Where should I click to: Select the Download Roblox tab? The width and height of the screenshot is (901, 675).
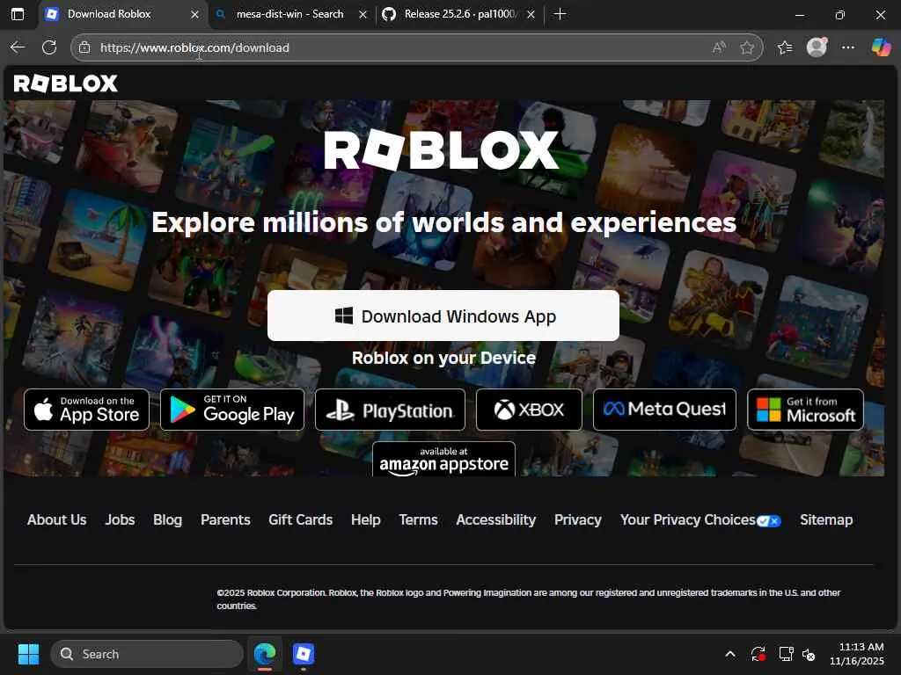coord(122,14)
